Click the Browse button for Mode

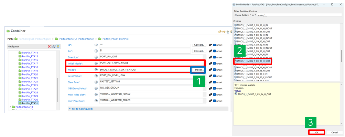(x=199, y=70)
